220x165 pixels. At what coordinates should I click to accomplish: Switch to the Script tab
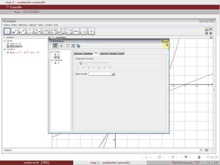(121, 53)
